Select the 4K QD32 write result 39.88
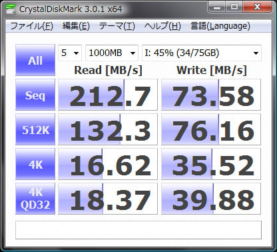 pyautogui.click(x=211, y=199)
